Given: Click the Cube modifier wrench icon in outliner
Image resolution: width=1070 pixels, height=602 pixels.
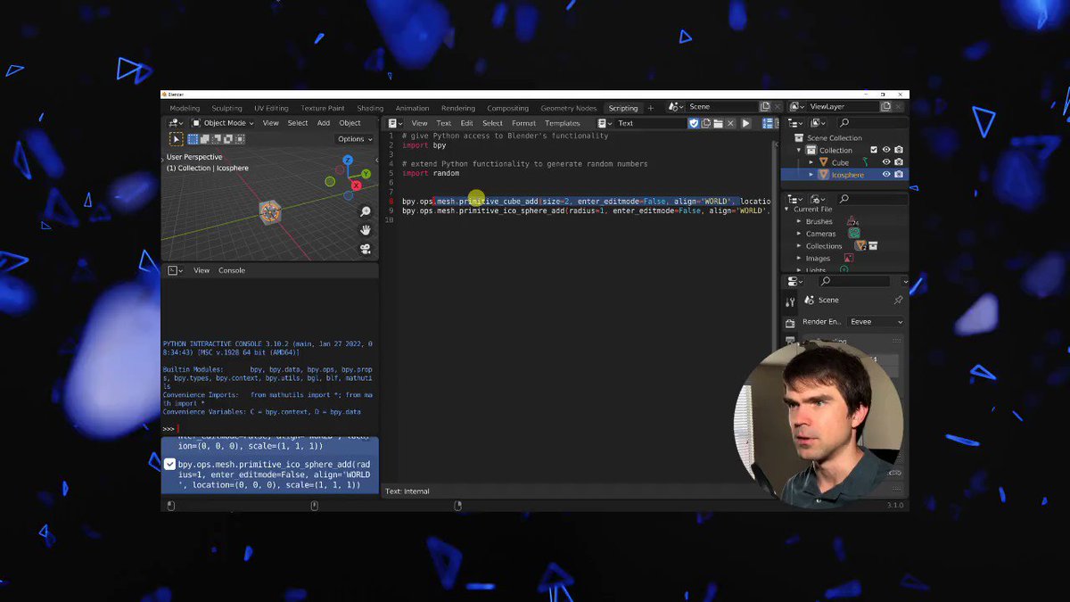Looking at the screenshot, I should pyautogui.click(x=864, y=162).
